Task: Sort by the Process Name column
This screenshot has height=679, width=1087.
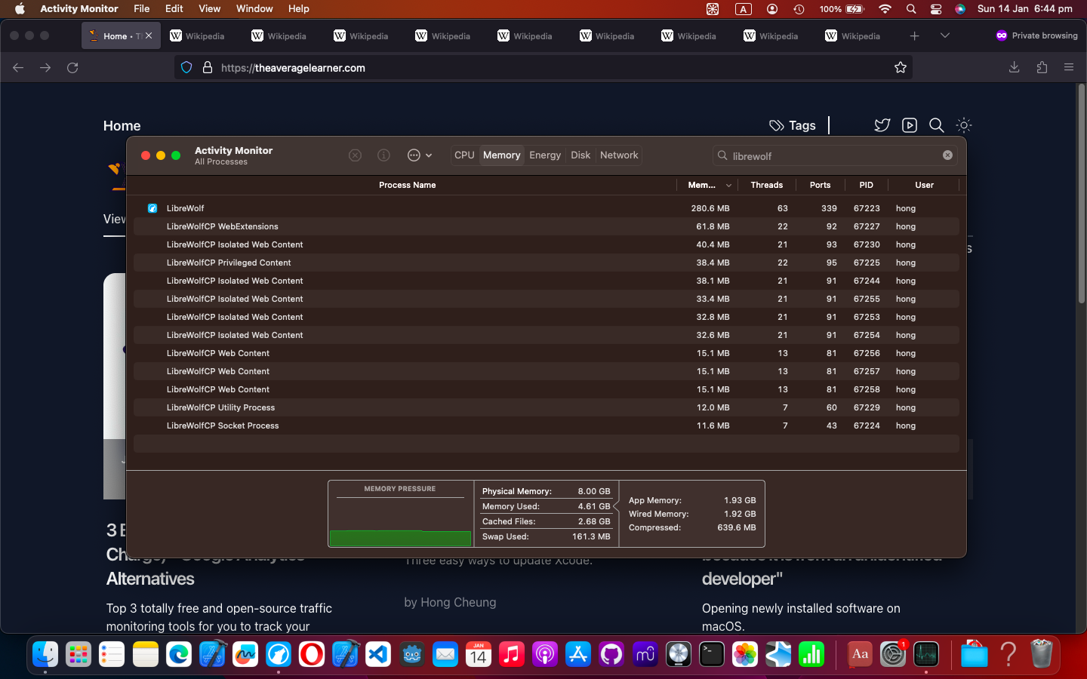Action: pos(407,185)
